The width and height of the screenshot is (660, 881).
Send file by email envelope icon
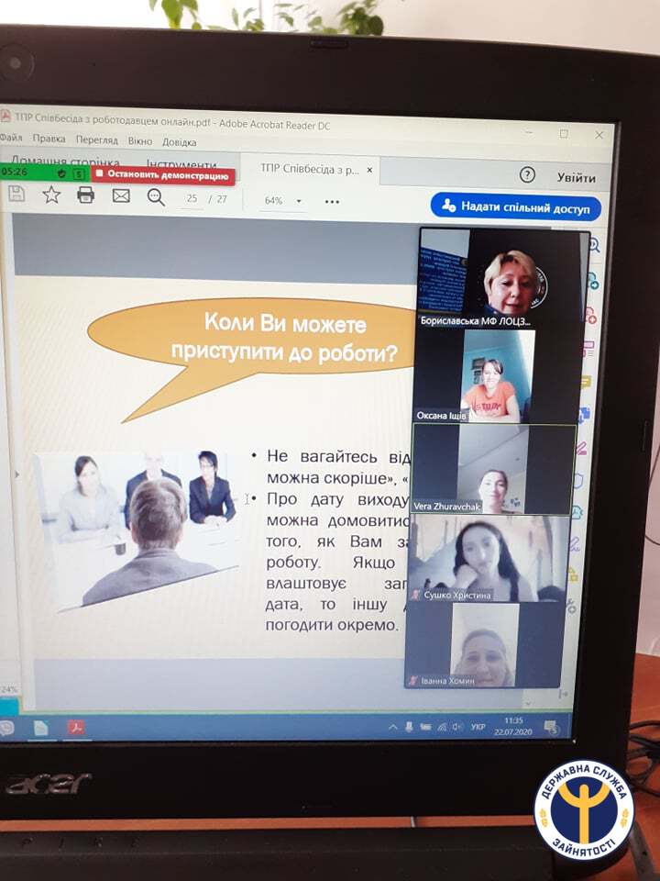tap(121, 195)
